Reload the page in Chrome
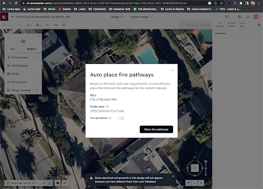 16,3
